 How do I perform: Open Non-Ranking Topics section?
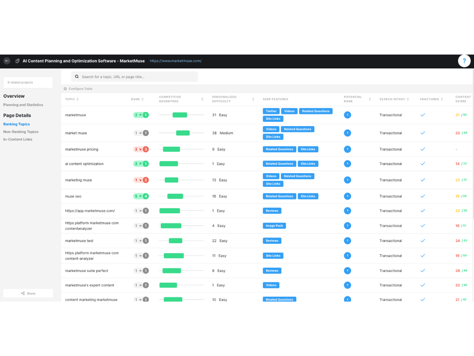click(21, 132)
